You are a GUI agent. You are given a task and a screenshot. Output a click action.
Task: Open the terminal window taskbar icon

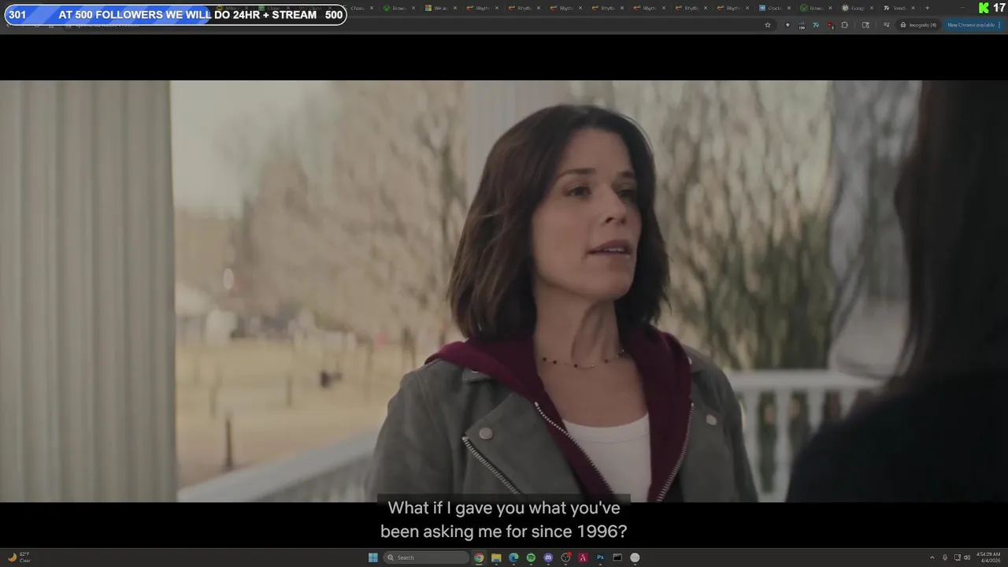(617, 558)
